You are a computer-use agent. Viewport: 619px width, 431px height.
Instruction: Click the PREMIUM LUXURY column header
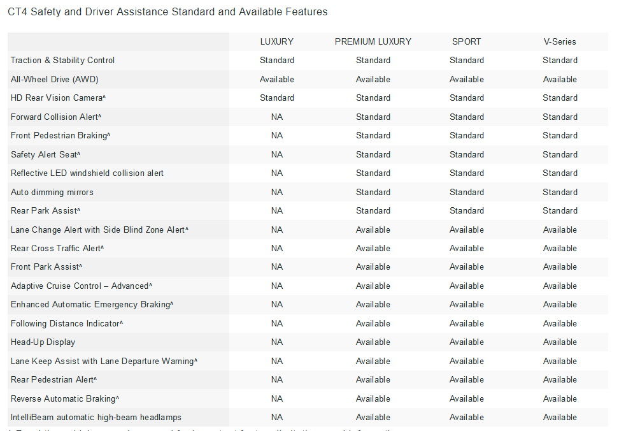(x=373, y=41)
